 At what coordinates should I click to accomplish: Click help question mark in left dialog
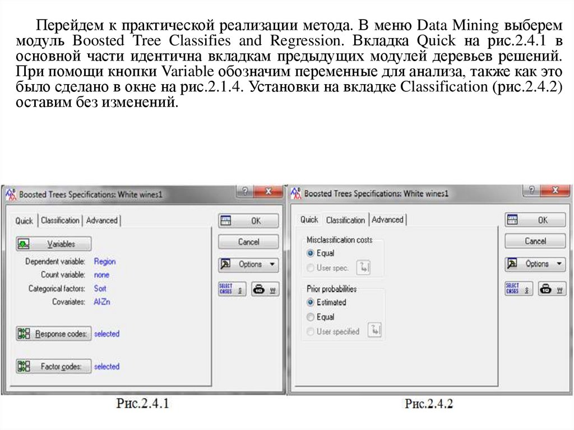point(244,191)
